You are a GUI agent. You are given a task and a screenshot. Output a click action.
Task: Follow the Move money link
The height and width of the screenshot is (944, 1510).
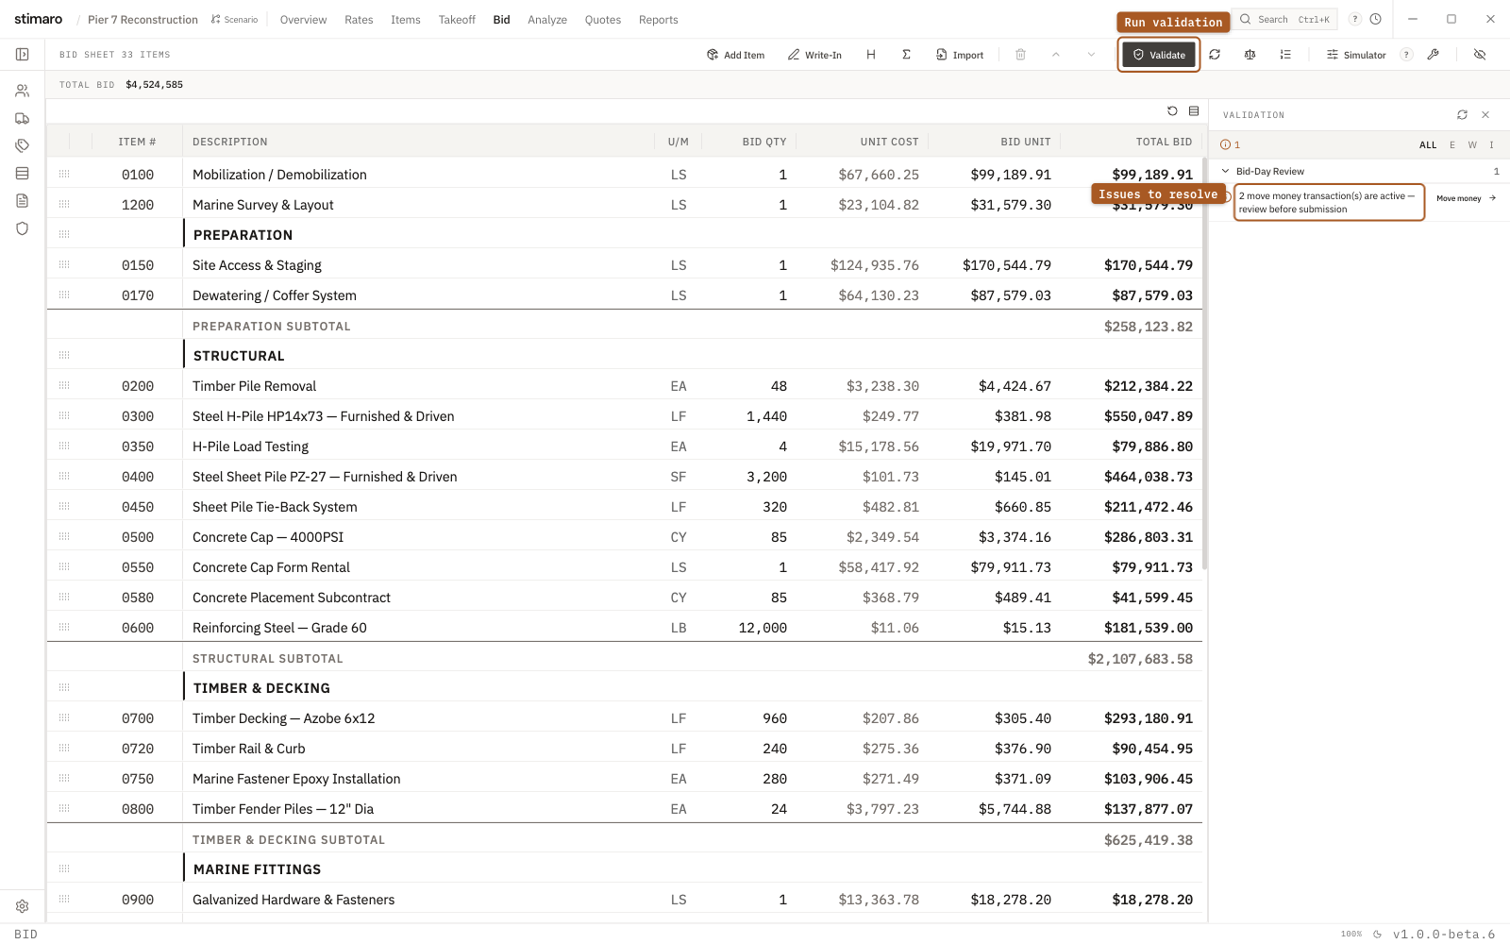coord(1466,198)
